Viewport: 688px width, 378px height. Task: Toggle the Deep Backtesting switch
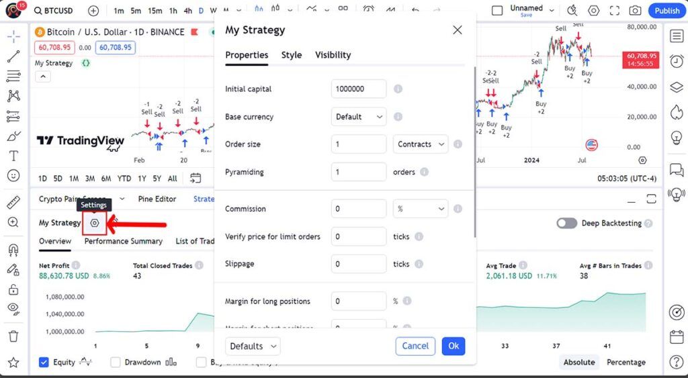tap(566, 223)
